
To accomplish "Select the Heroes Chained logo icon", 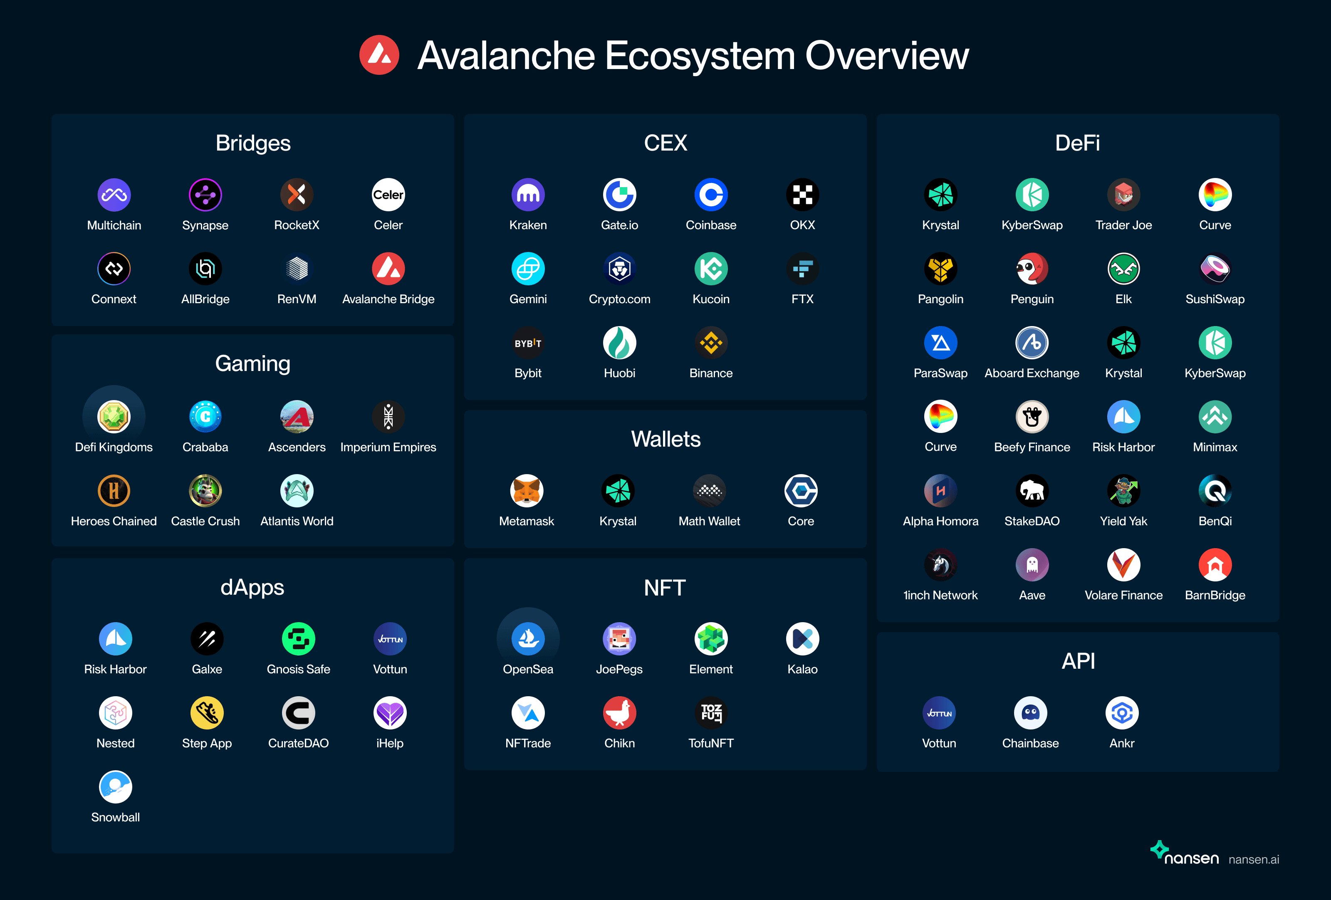I will pyautogui.click(x=114, y=491).
